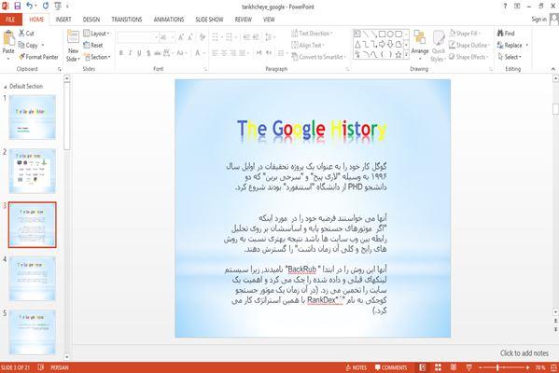Pick the star shape in shapes gallery
The image size is (559, 373).
pyautogui.click(x=398, y=55)
